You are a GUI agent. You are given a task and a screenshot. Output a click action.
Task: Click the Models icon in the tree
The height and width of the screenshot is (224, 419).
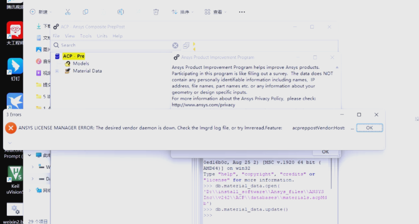(x=67, y=64)
